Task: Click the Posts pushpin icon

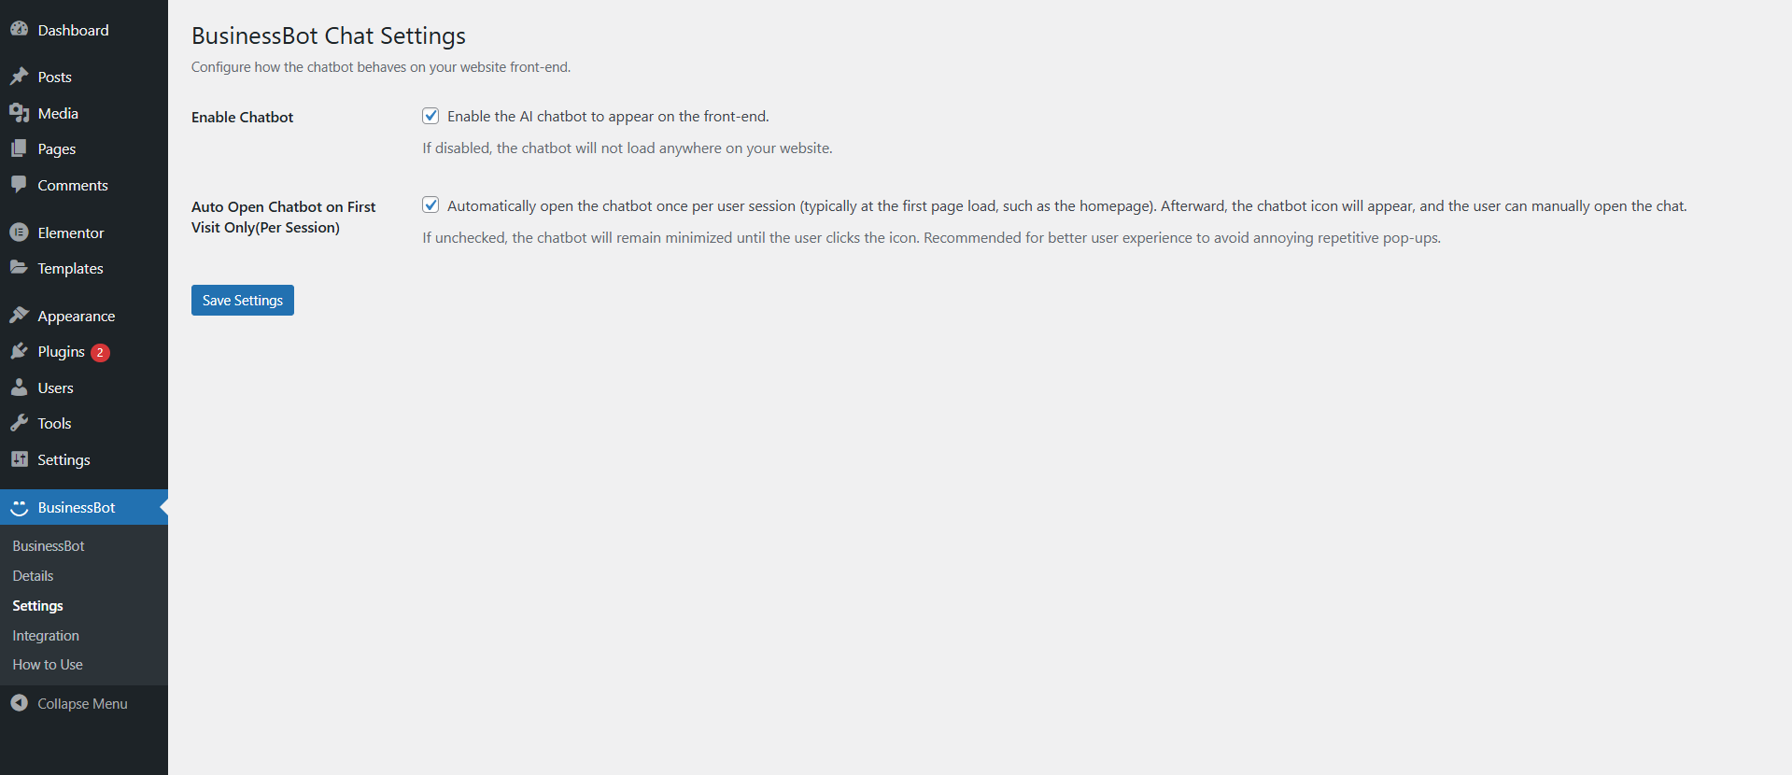Action: coord(19,77)
